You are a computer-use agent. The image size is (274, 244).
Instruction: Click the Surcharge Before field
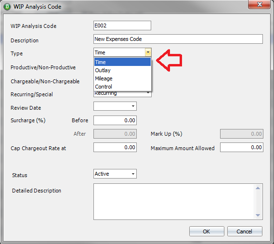115,120
